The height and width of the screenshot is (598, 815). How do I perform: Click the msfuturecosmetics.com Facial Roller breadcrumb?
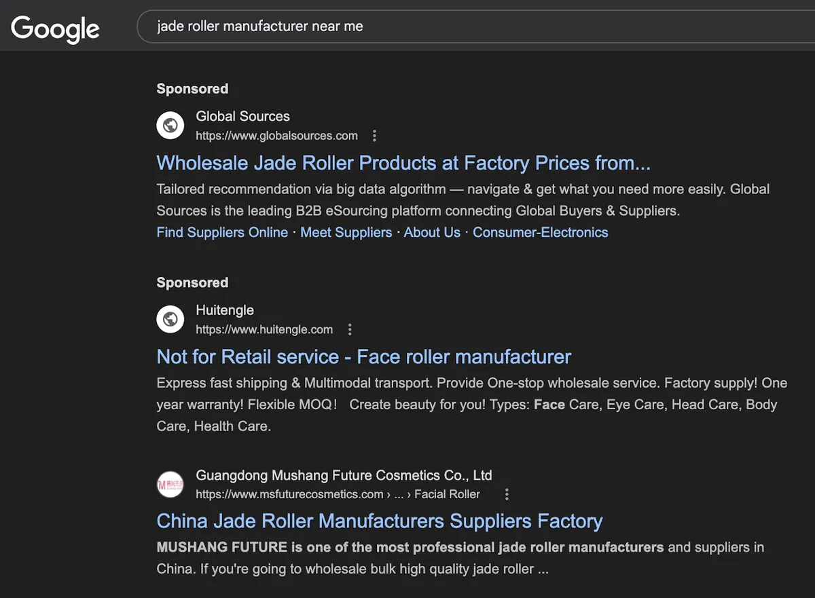click(x=338, y=494)
